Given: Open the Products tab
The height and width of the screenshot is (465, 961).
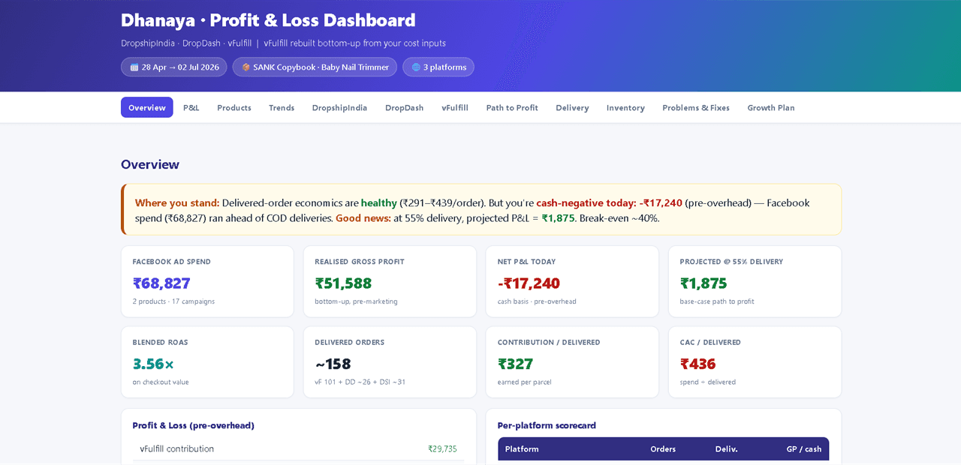Looking at the screenshot, I should pyautogui.click(x=234, y=107).
